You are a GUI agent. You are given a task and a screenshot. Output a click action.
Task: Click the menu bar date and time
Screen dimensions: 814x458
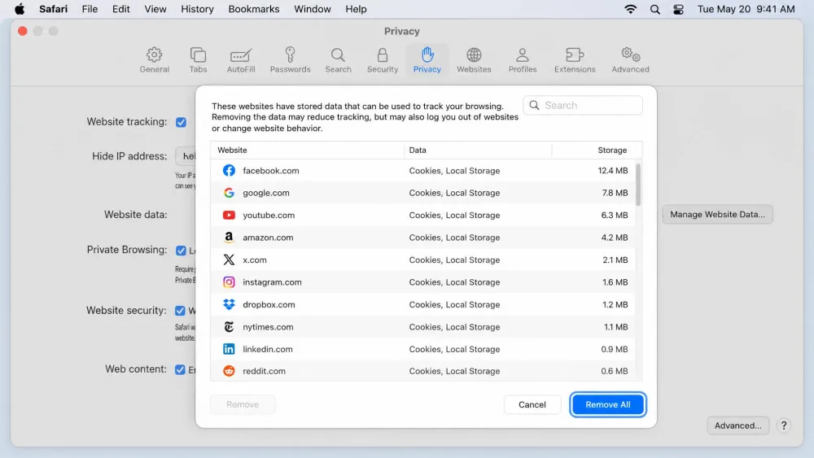pyautogui.click(x=746, y=9)
